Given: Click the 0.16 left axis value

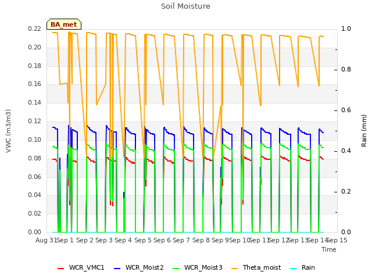Looking at the screenshot, I should coord(35,84).
